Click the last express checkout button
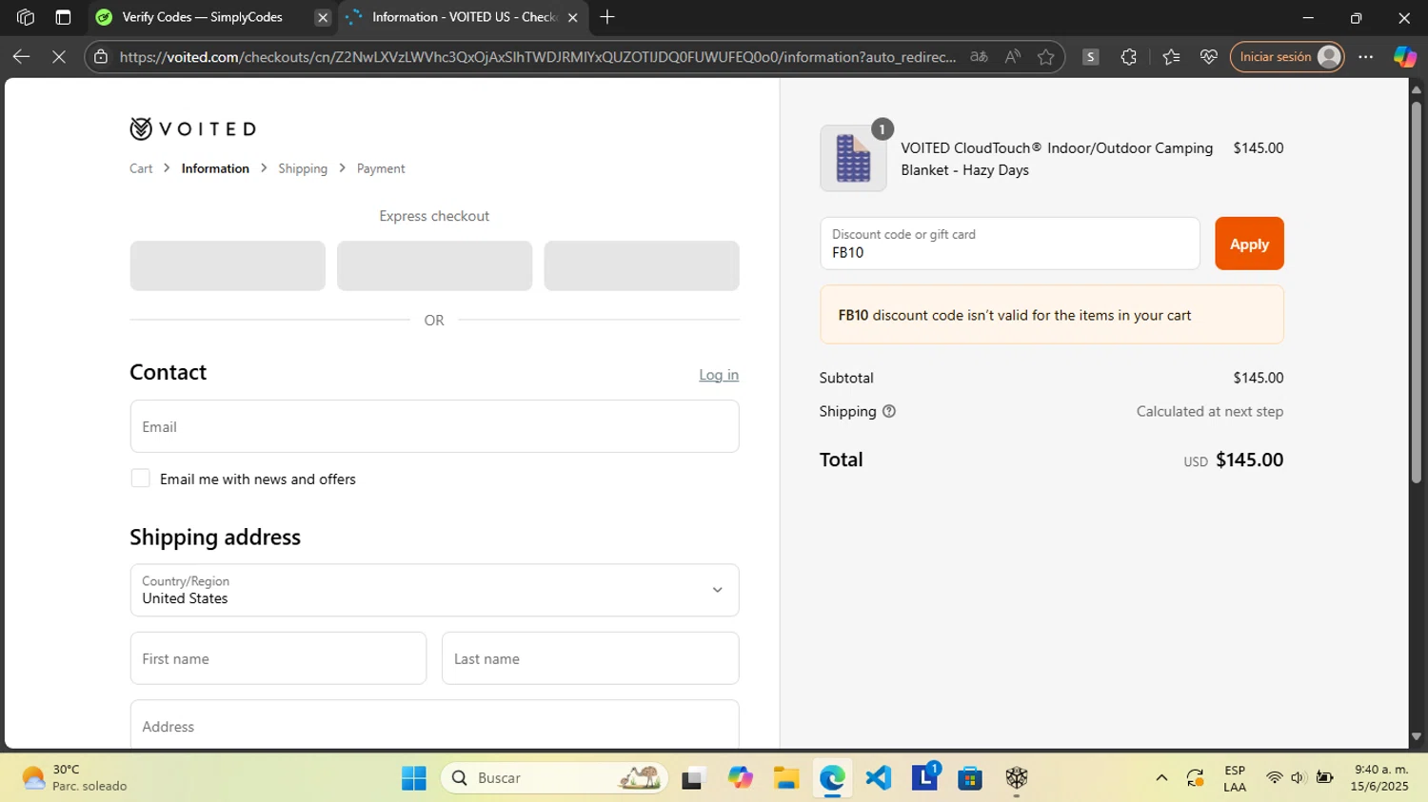Screen dimensions: 1428x802 tap(642, 265)
